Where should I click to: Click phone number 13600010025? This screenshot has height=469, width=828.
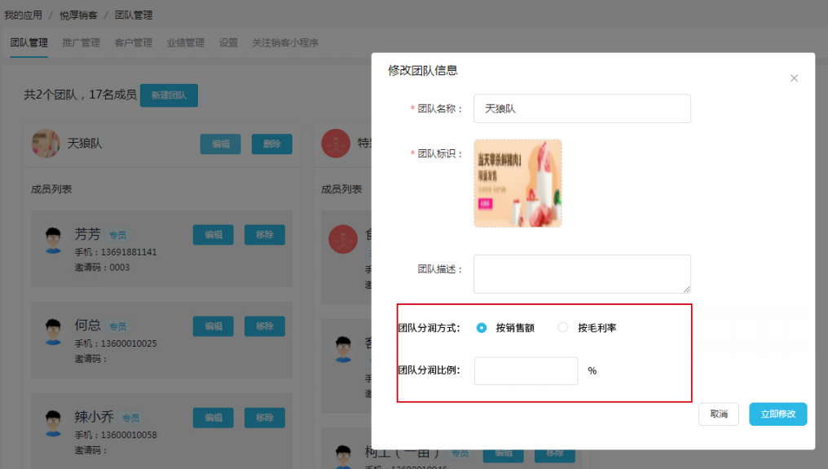click(x=129, y=343)
